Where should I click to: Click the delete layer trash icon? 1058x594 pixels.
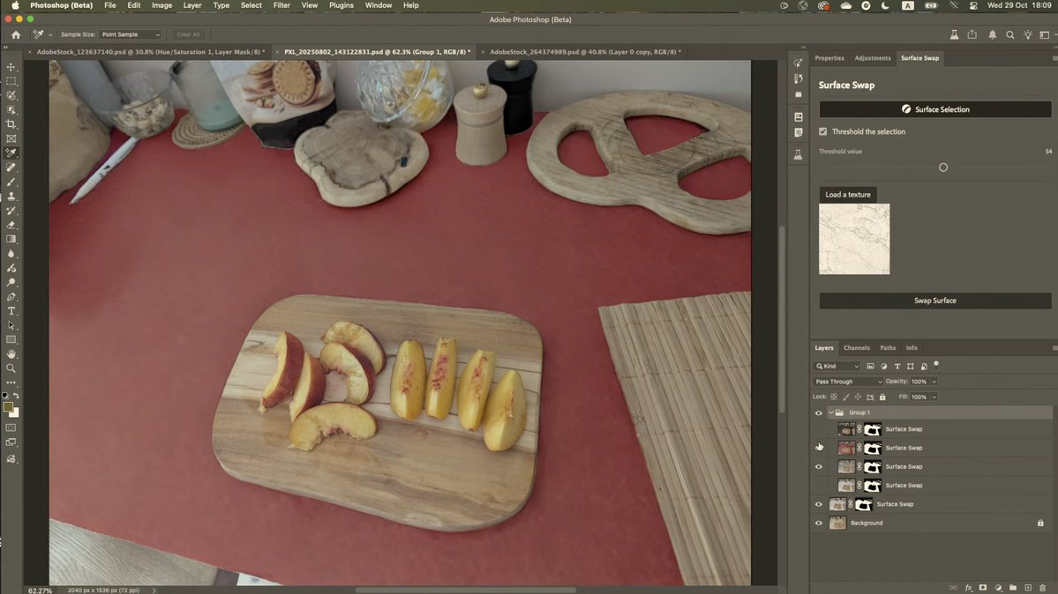[x=1042, y=587]
